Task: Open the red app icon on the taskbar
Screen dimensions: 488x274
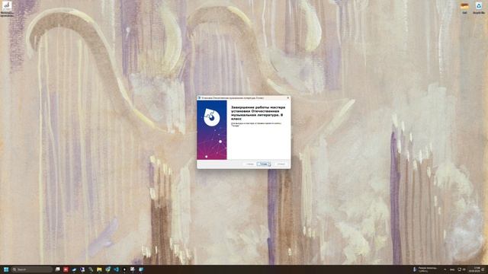Action: click(x=66, y=269)
